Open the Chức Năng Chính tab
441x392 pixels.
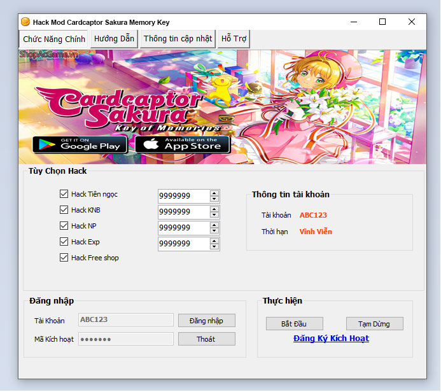click(x=54, y=39)
